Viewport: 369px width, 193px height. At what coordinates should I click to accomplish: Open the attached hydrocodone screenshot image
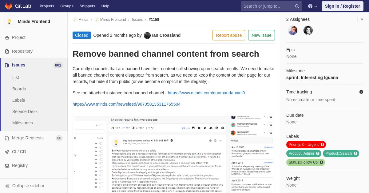coord(174,153)
